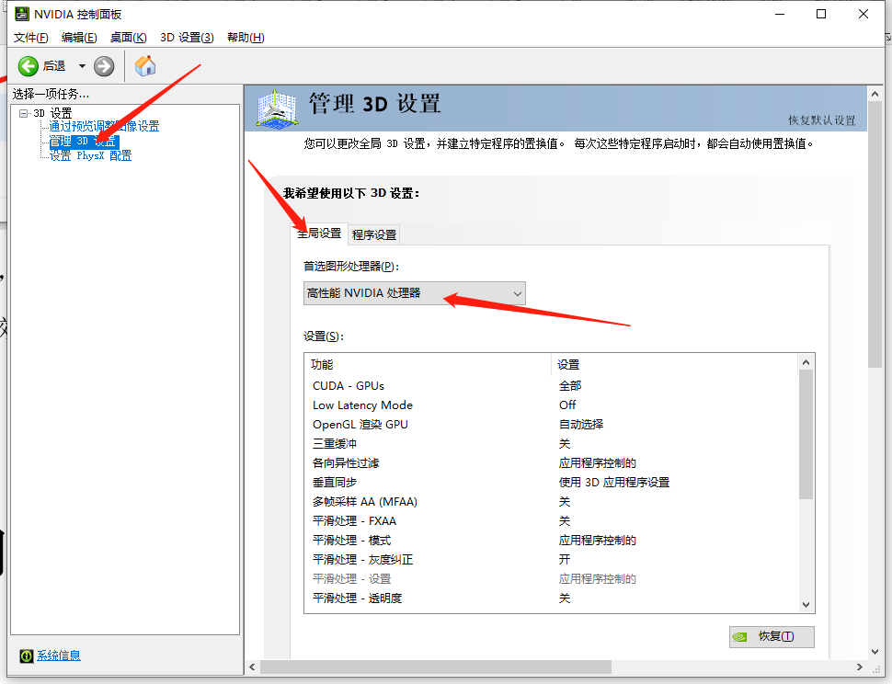Image resolution: width=892 pixels, height=684 pixels.
Task: Select 通过预览调整图像设置 tree item
Action: [104, 126]
